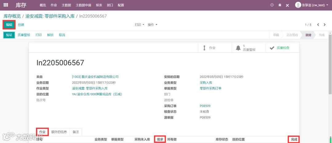Viewport: 332px width, 143px height.
Task: Open the checkmark 质量检查 stat button
Action: [283, 48]
